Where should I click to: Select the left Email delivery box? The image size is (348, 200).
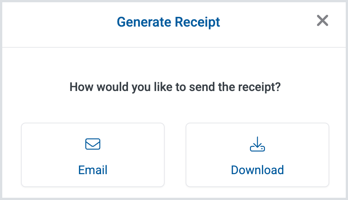pyautogui.click(x=93, y=155)
